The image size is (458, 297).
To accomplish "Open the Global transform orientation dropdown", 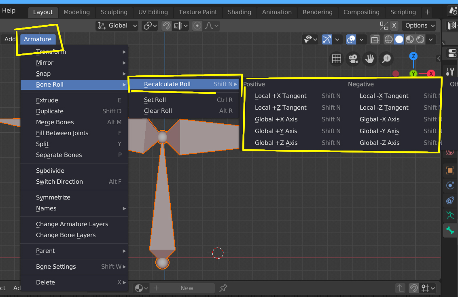I will pyautogui.click(x=118, y=25).
